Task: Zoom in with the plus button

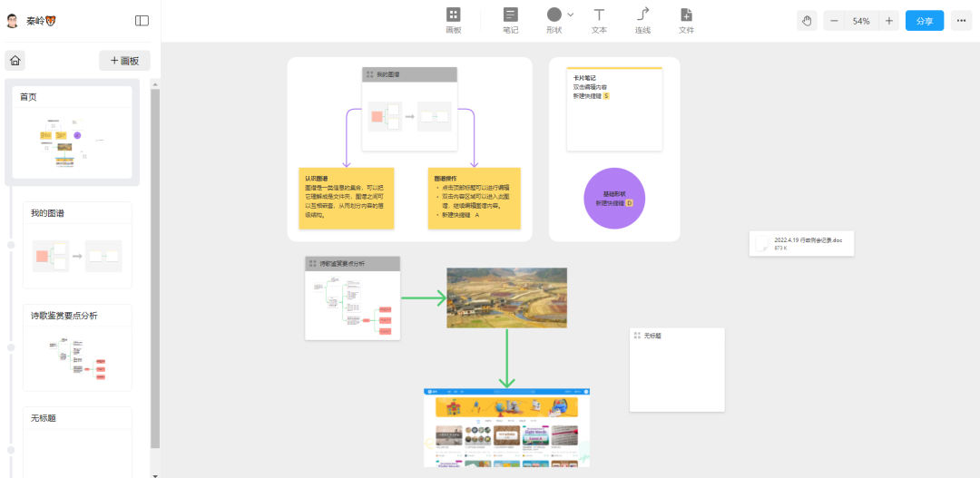Action: tap(888, 21)
